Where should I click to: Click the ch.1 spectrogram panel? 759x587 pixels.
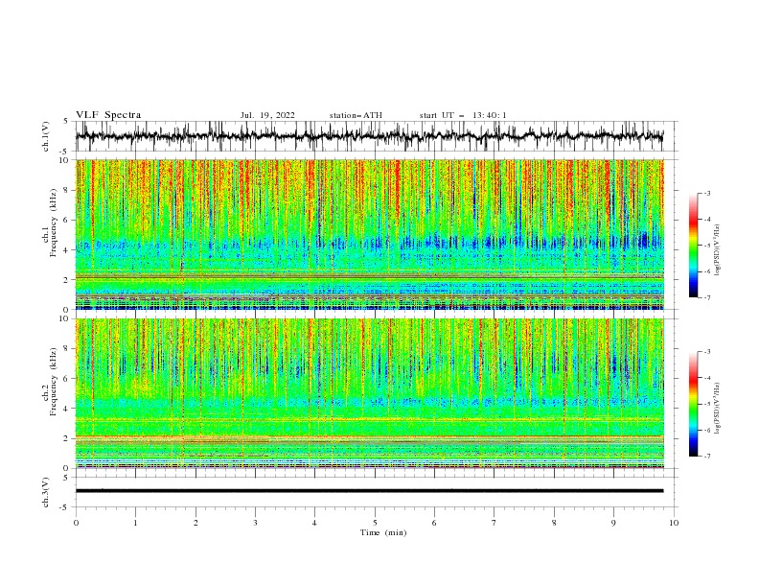[x=370, y=234]
